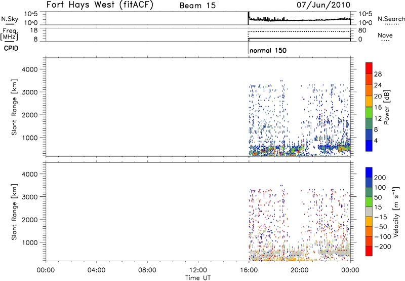This screenshot has height=281, width=405.
Task: Click "3000" on the Power panel range axis
Action: click(30, 92)
